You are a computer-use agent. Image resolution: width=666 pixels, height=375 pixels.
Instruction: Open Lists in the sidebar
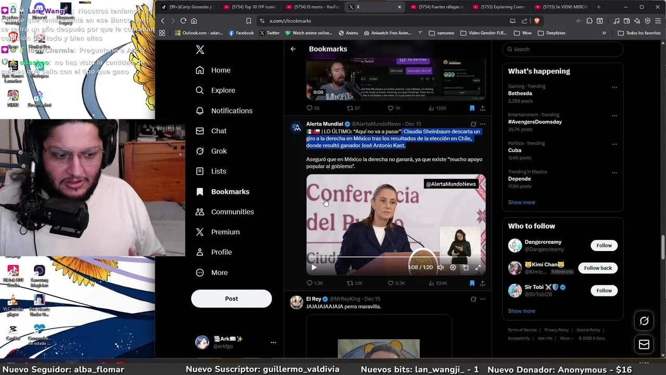click(x=211, y=171)
